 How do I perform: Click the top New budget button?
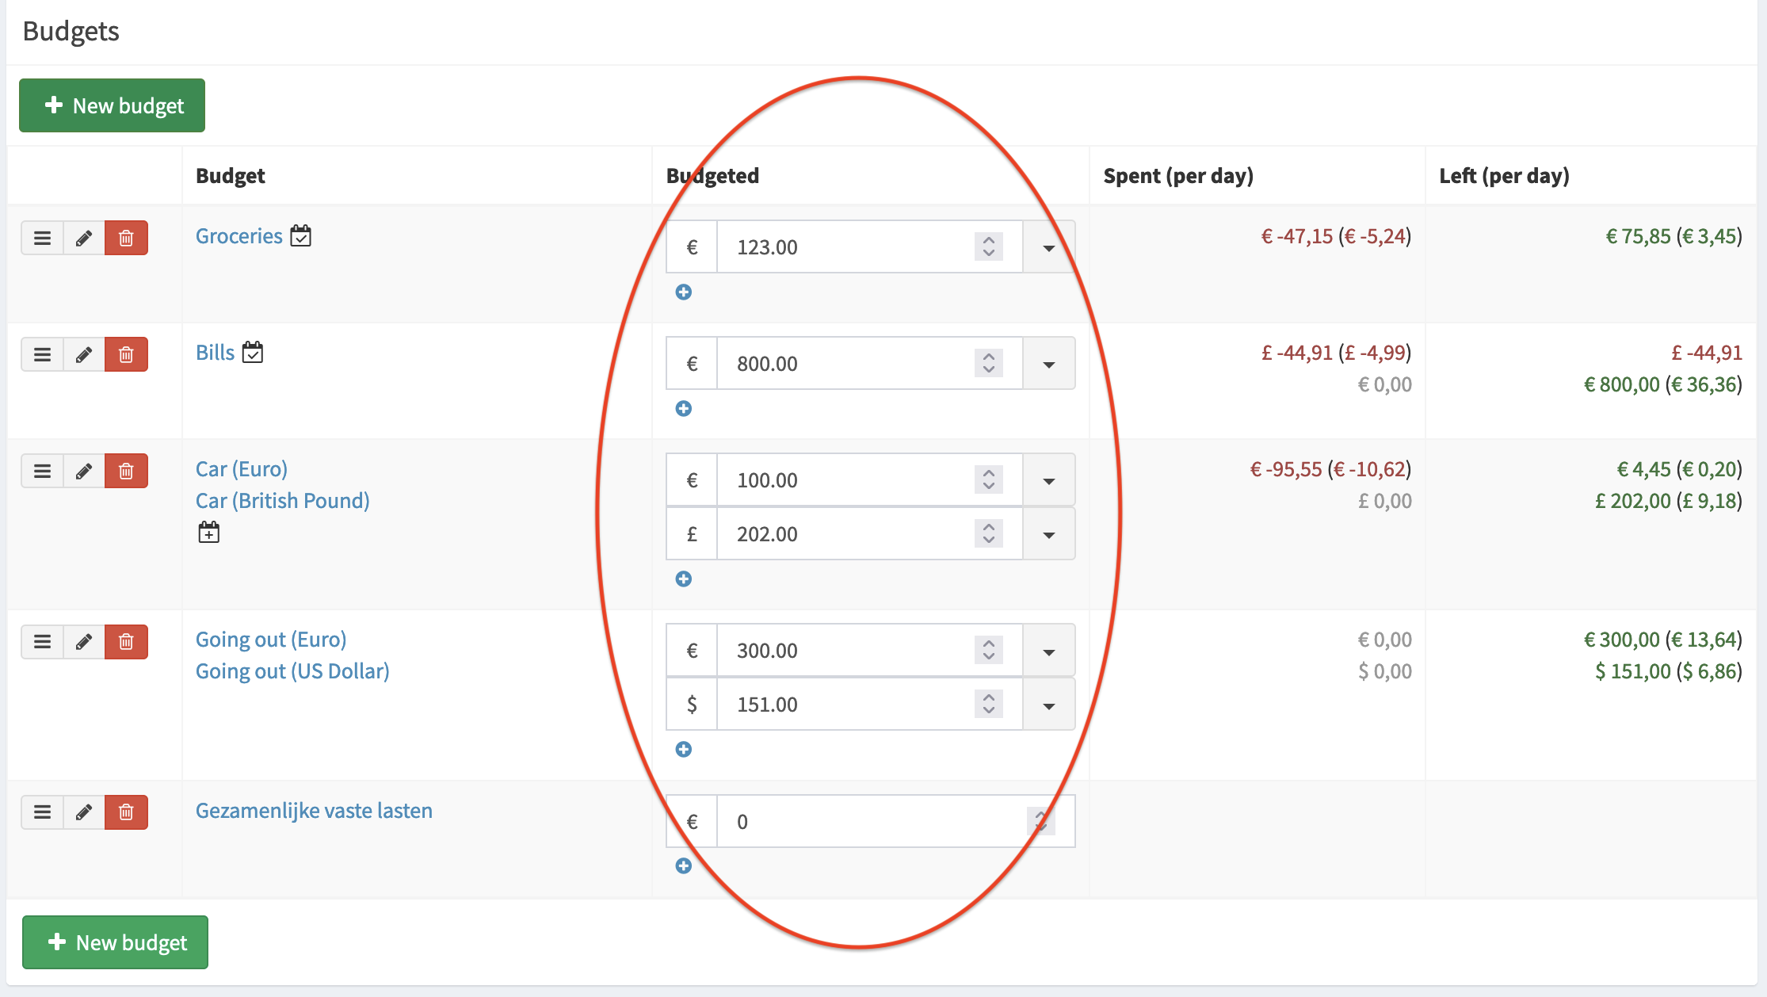pos(113,105)
